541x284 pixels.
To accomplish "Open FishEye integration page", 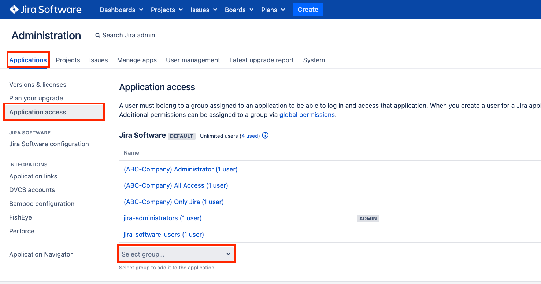I will 21,217.
